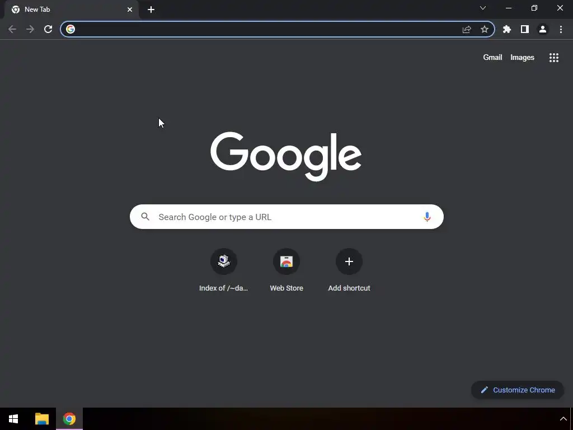Open the Web Store shortcut
This screenshot has height=430, width=573.
pos(286,270)
